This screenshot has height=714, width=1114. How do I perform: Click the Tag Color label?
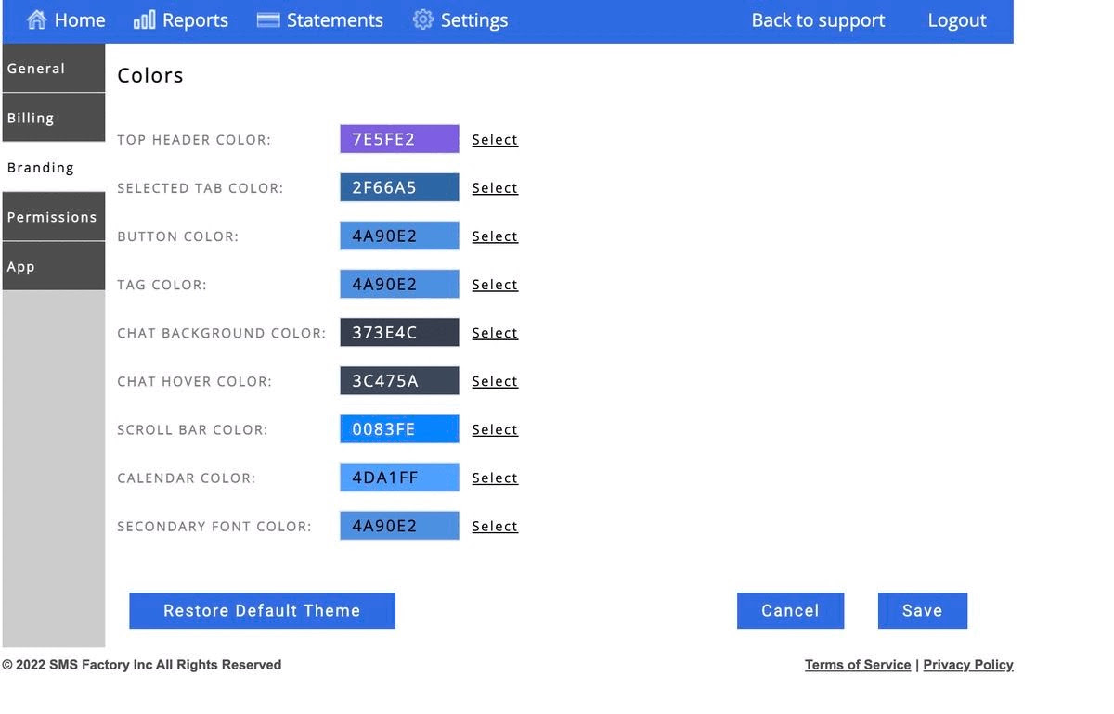coord(162,285)
